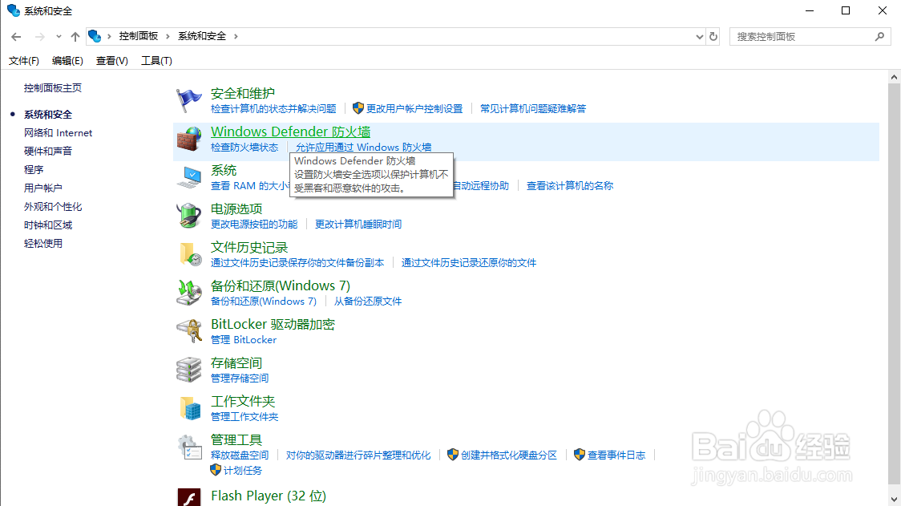Select 控制面板 breadcrumb in address bar
Image resolution: width=901 pixels, height=506 pixels.
(139, 36)
